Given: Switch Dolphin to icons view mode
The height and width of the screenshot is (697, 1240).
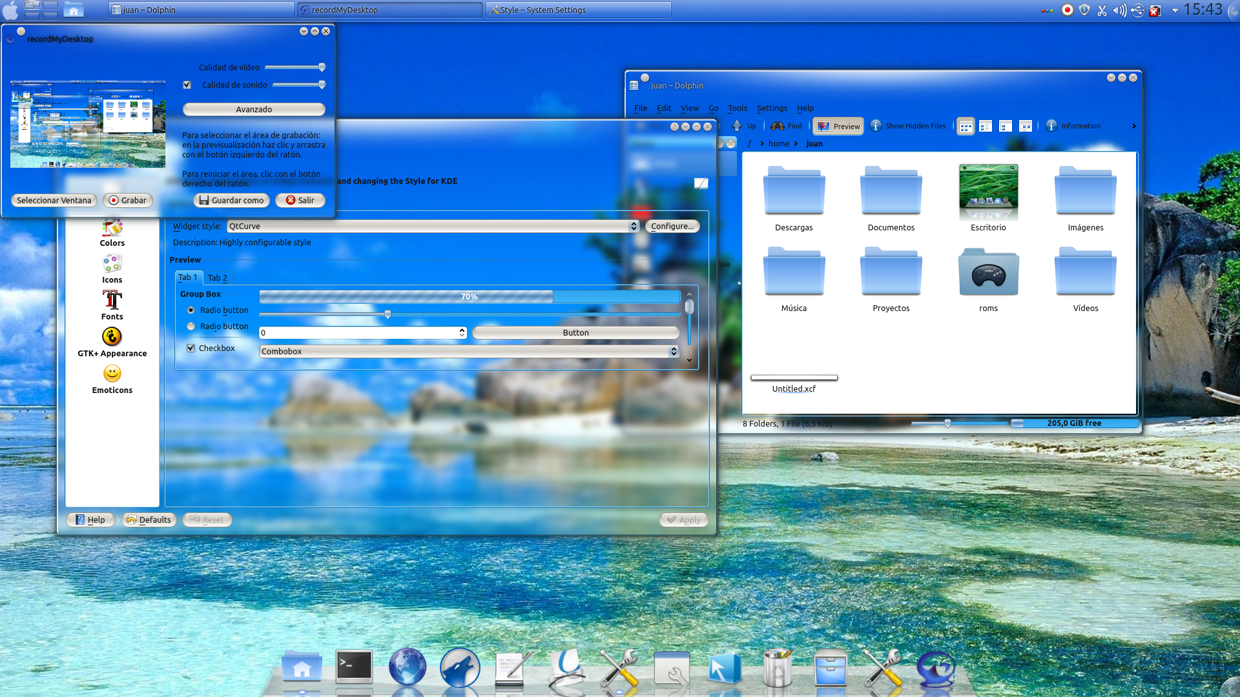Looking at the screenshot, I should click(966, 126).
